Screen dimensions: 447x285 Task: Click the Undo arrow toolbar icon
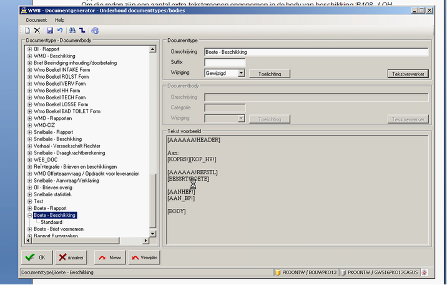(60, 30)
